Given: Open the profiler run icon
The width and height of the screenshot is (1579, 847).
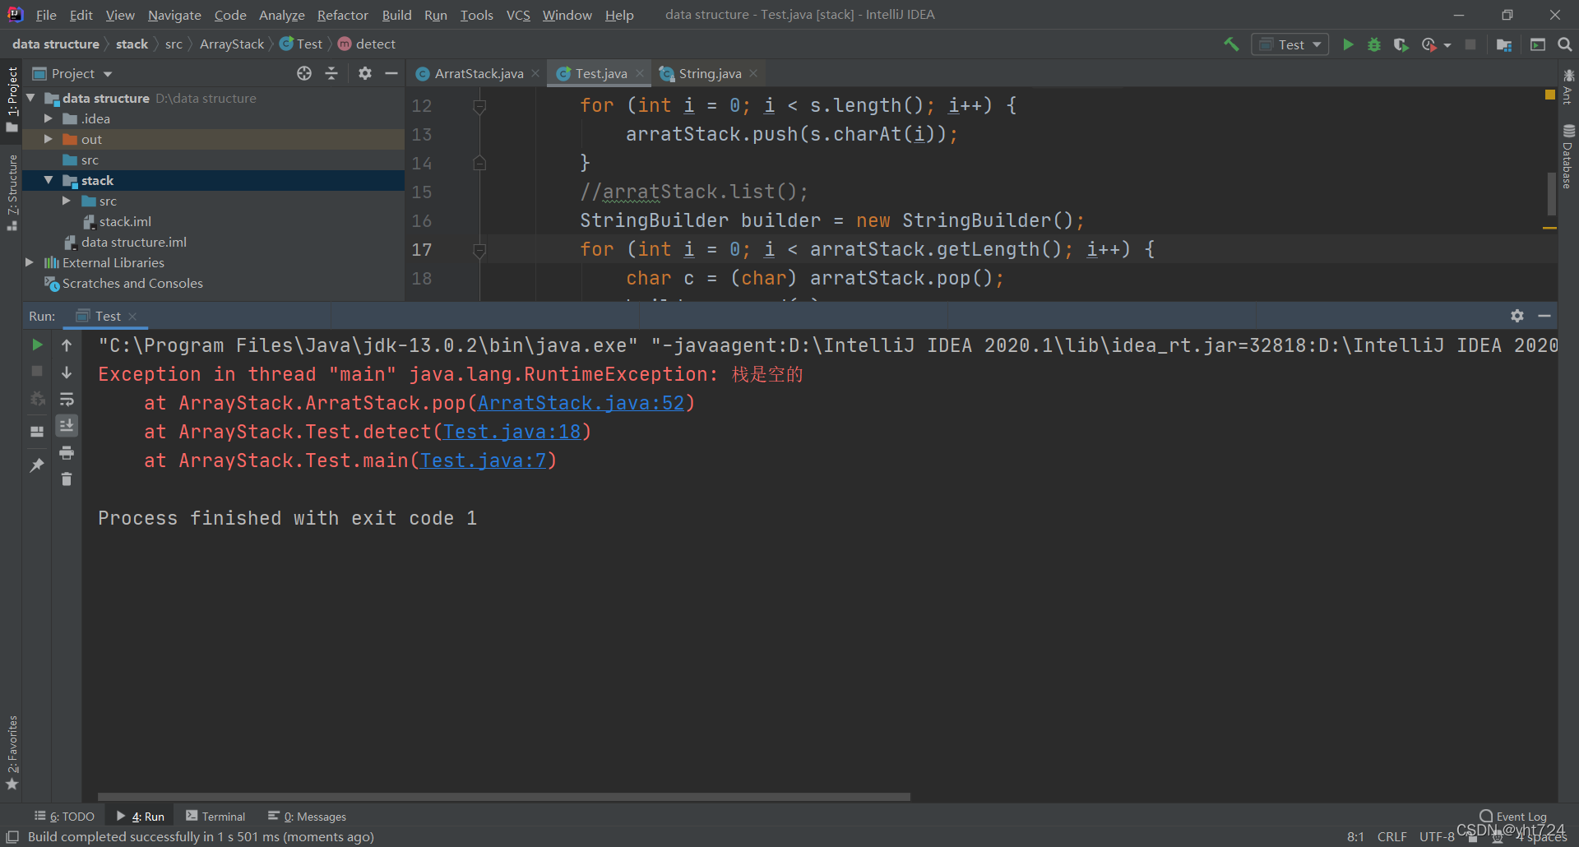Looking at the screenshot, I should coord(1429,44).
